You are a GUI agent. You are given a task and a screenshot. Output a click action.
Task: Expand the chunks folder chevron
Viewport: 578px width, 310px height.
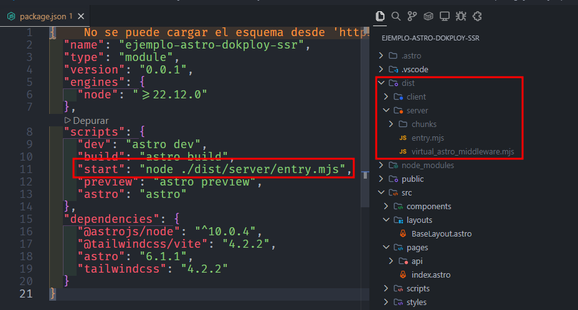click(x=391, y=124)
